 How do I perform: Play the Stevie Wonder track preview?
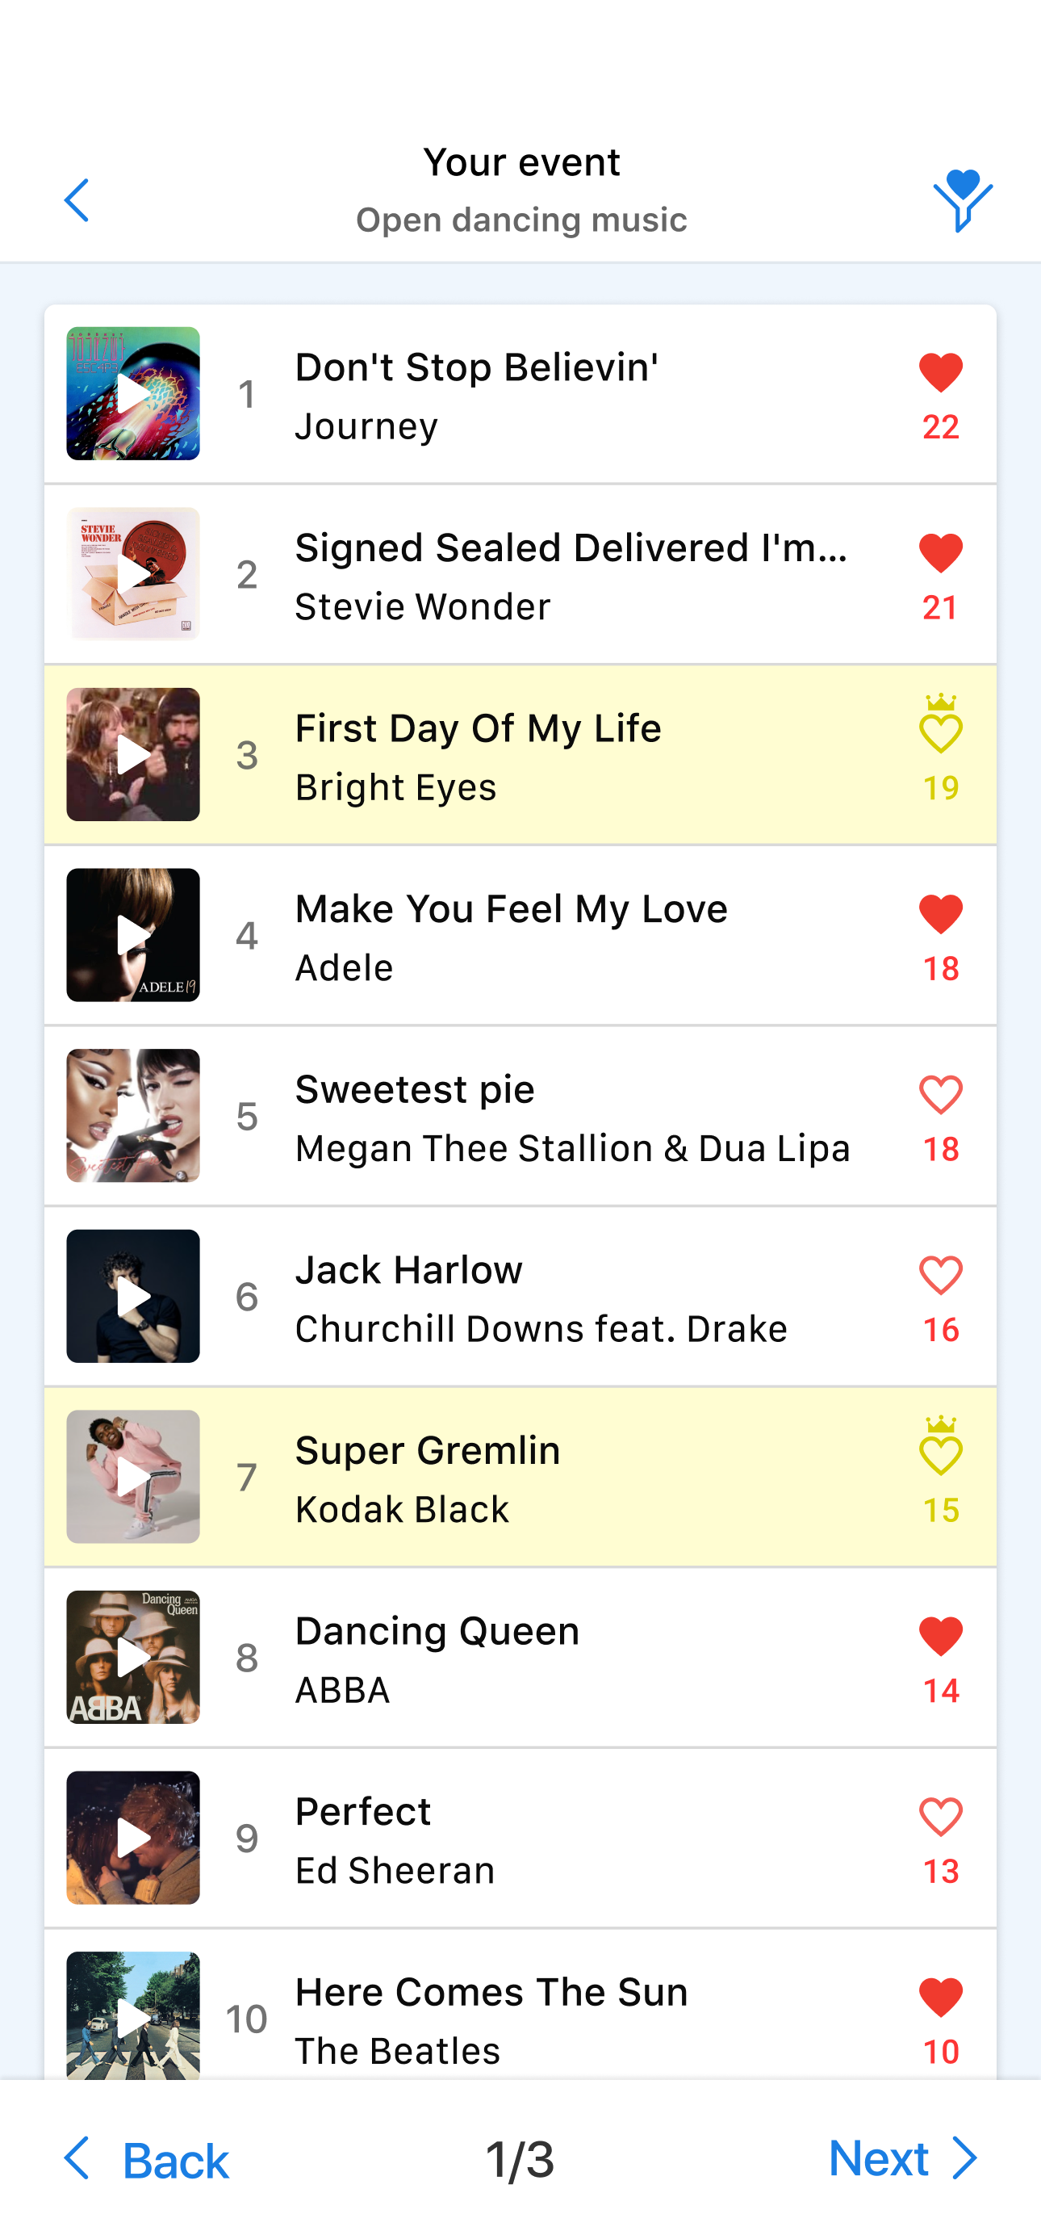click(x=133, y=574)
